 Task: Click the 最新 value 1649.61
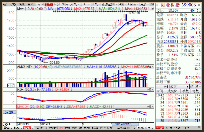coord(172,15)
